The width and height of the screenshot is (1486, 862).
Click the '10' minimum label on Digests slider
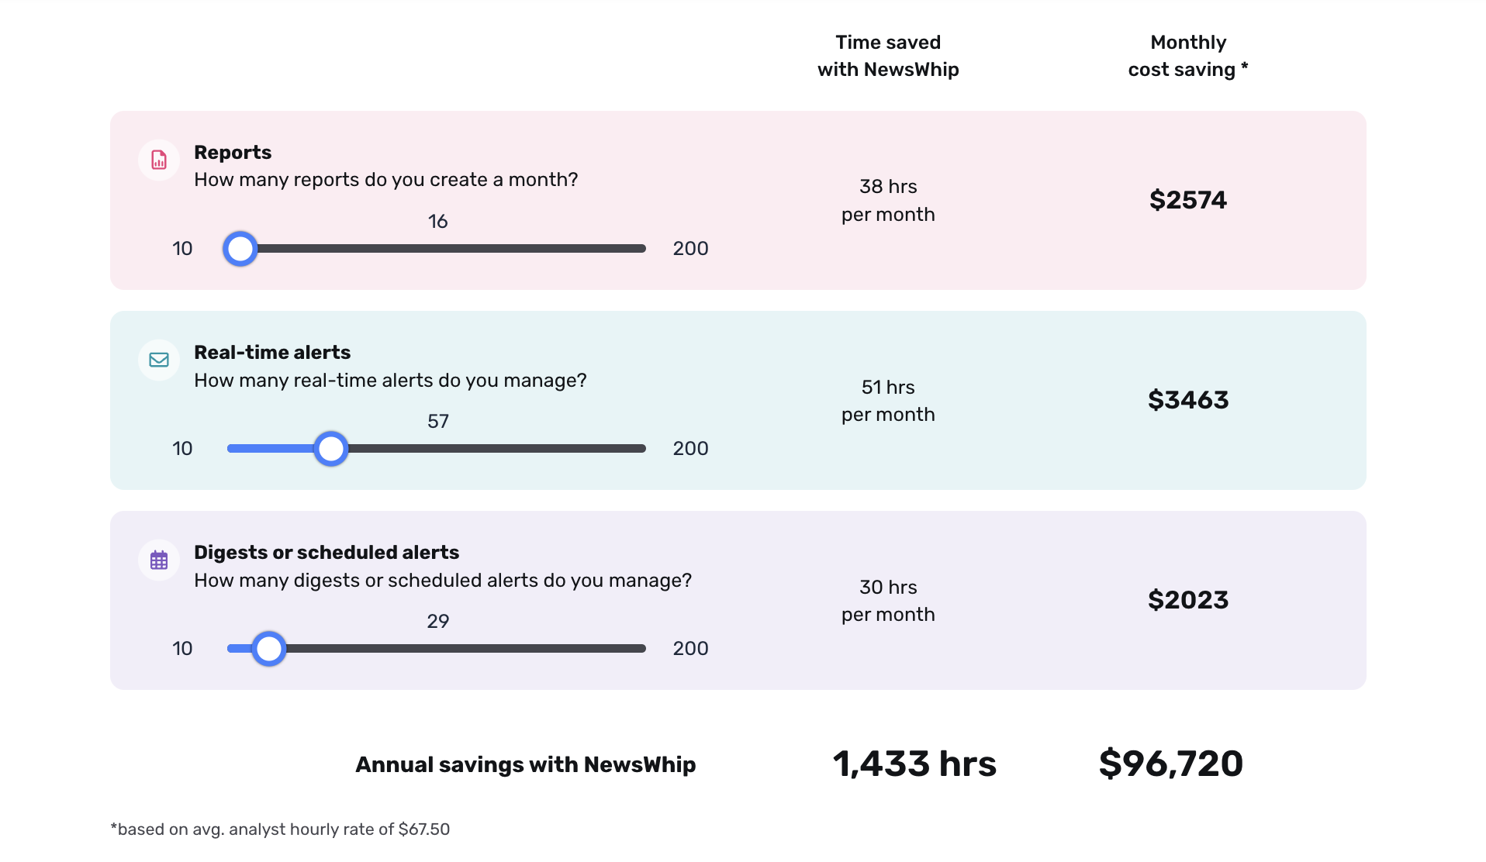coord(182,648)
